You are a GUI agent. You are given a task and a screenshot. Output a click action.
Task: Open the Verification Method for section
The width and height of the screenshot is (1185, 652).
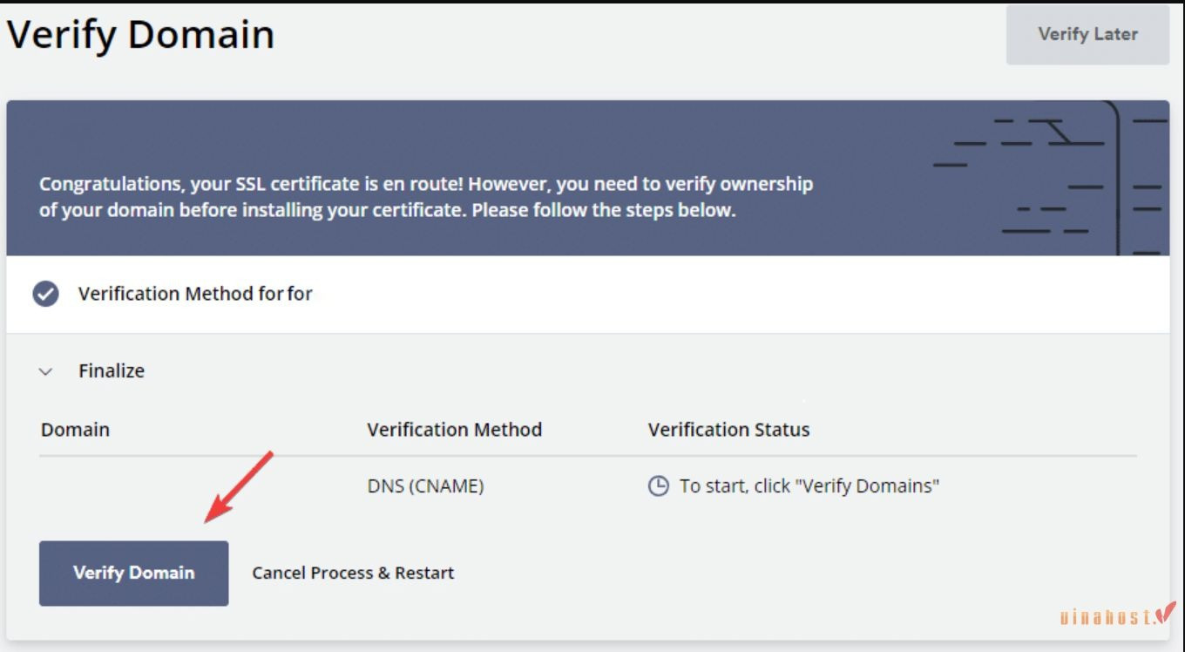tap(587, 295)
